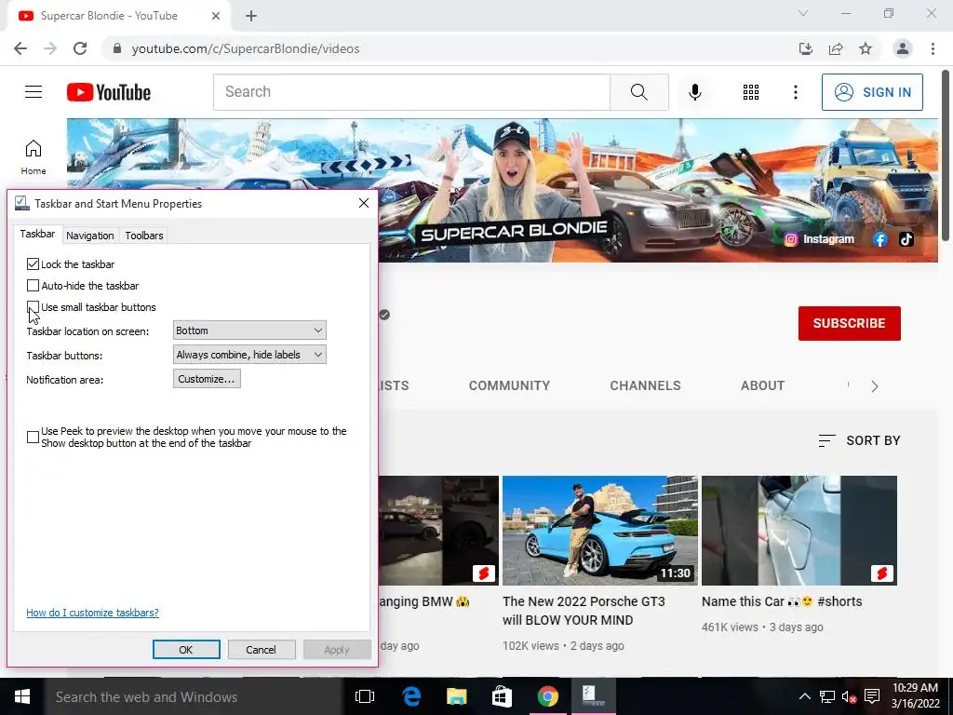This screenshot has height=715, width=953.
Task: Open Chrome three-dot menu
Action: coord(933,48)
